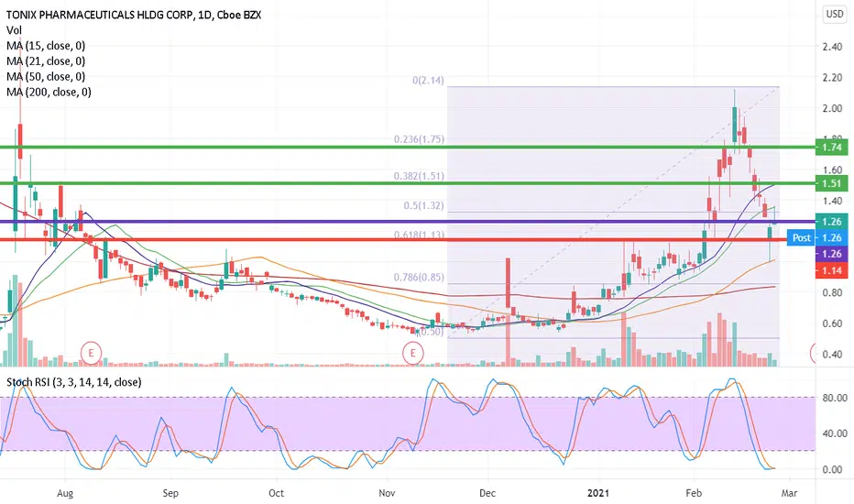Viewport: 854px width, 504px height.
Task: Select MA (21, close, 0) indicator label
Action: [x=46, y=61]
